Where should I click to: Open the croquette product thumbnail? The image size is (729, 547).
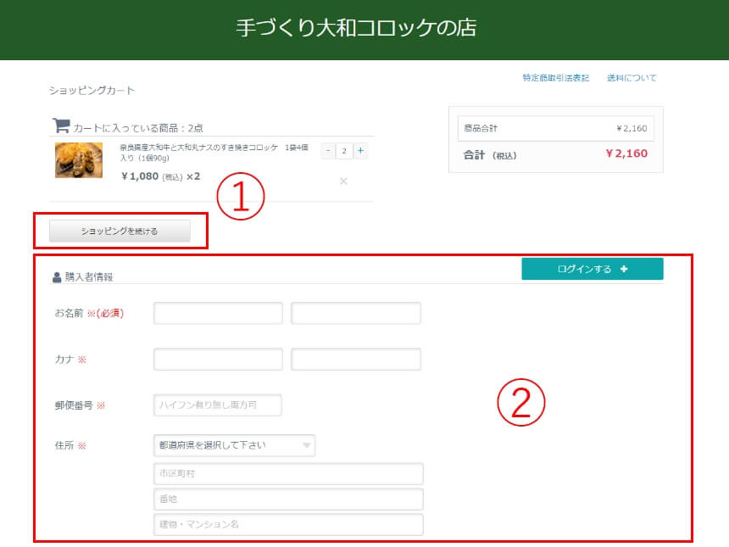(79, 159)
